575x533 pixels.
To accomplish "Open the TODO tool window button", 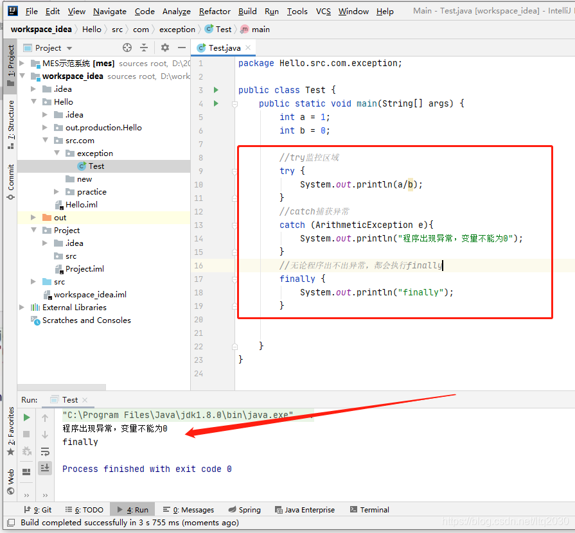I will pyautogui.click(x=84, y=509).
